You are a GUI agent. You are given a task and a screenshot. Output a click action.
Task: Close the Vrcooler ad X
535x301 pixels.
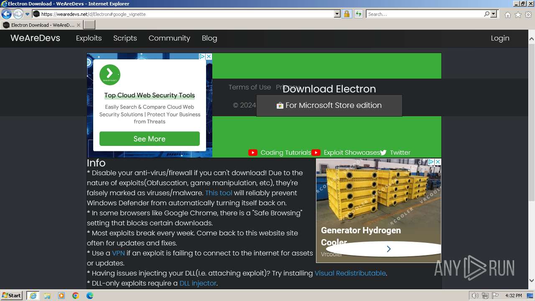point(438,162)
